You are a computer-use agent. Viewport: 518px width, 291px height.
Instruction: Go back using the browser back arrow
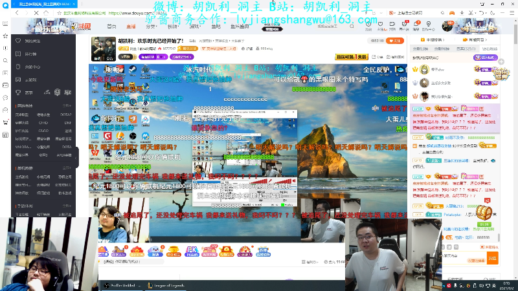pyautogui.click(x=17, y=13)
